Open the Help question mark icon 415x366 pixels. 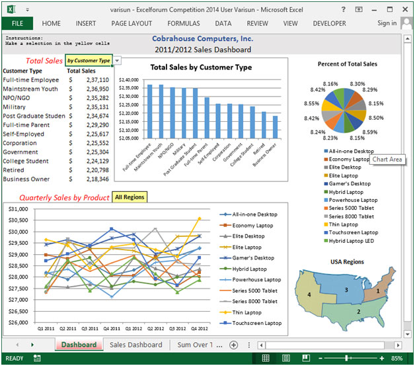pyautogui.click(x=344, y=10)
